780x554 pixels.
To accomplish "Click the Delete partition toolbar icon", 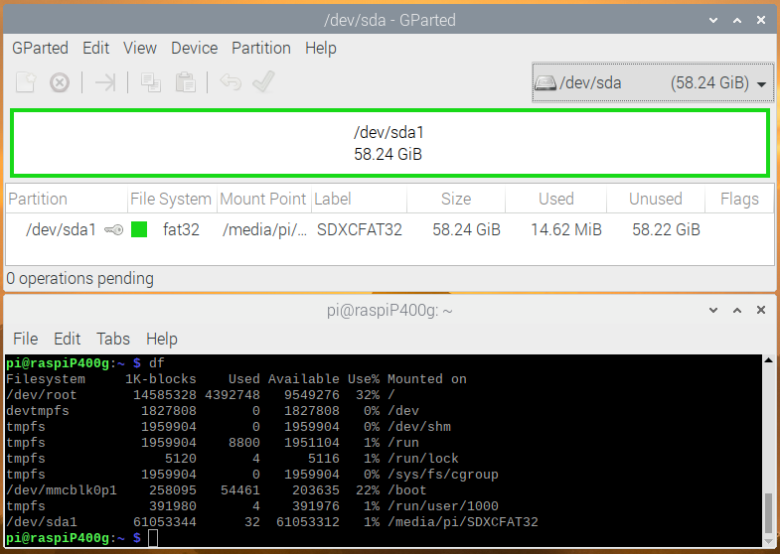I will [x=60, y=82].
